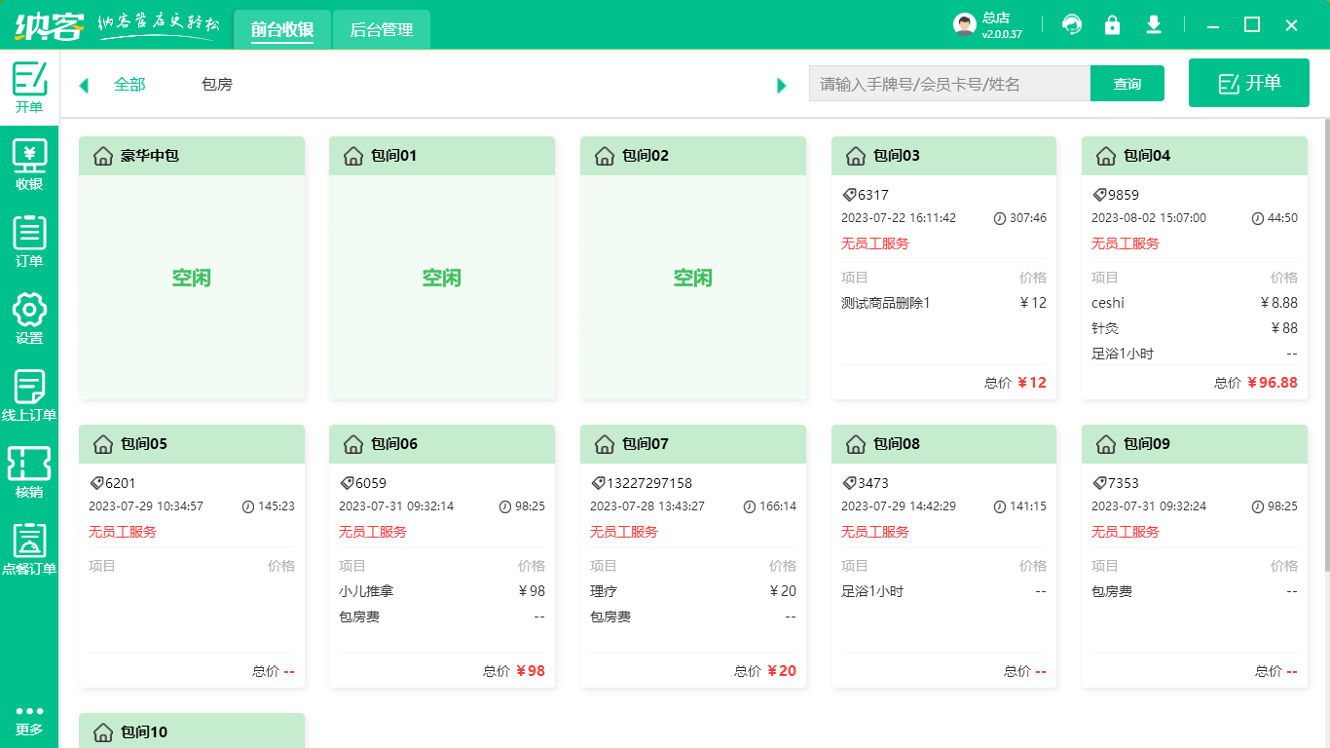Click the left arrow beside 全部
1330x748 pixels.
(84, 85)
